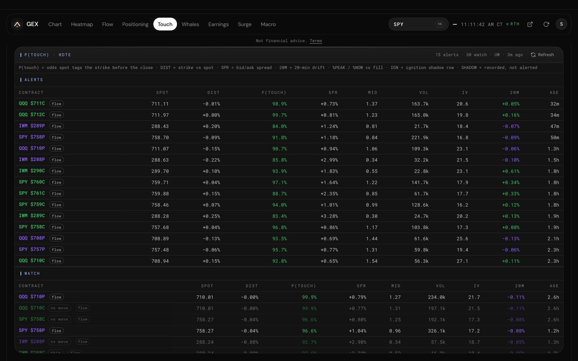Open the external link icon in header
578x361 pixels.
(530, 24)
